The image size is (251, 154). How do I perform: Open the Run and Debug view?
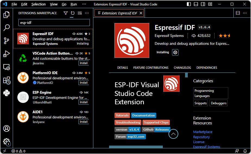(x=7, y=54)
